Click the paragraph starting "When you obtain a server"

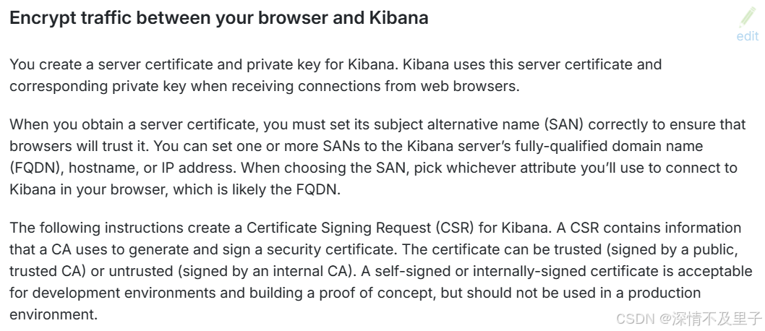[x=378, y=157]
